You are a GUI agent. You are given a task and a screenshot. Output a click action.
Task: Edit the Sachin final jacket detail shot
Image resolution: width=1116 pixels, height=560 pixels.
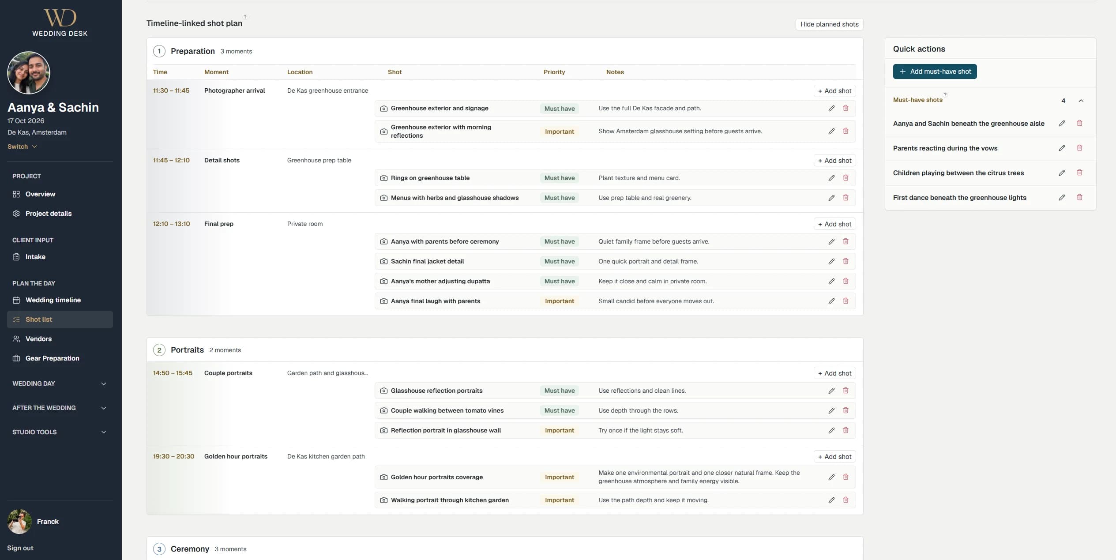pos(831,261)
